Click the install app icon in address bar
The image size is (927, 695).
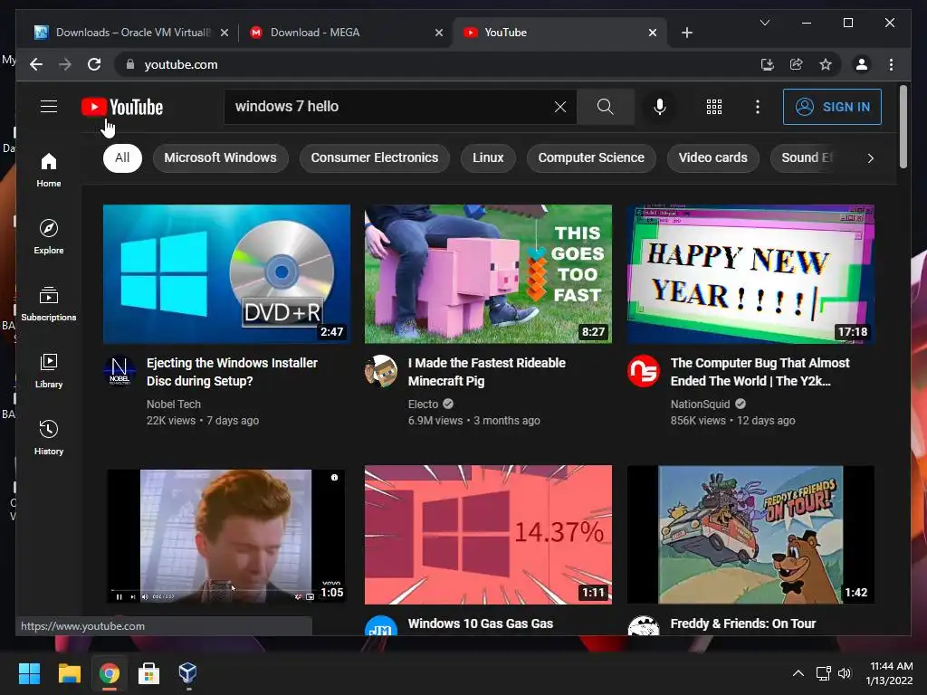coord(768,64)
